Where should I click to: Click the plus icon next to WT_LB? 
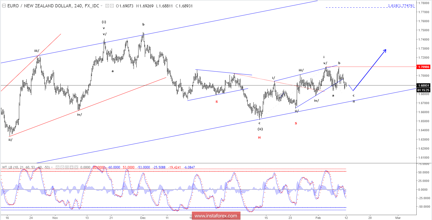[x=71, y=167]
